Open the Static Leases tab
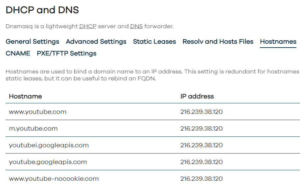This screenshot has width=300, height=186. (154, 42)
